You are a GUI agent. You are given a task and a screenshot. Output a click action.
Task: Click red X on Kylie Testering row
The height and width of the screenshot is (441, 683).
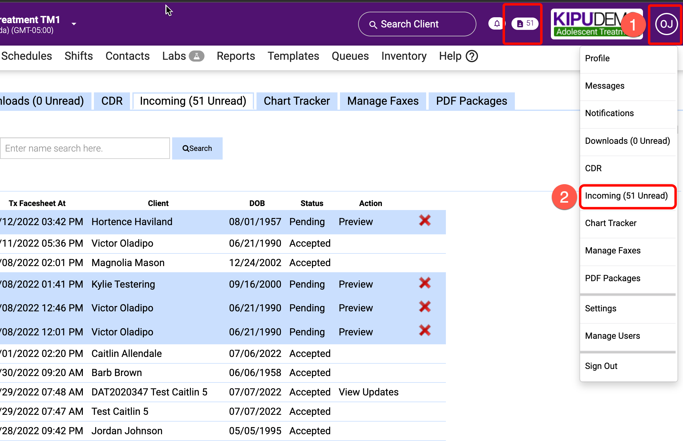(x=425, y=283)
